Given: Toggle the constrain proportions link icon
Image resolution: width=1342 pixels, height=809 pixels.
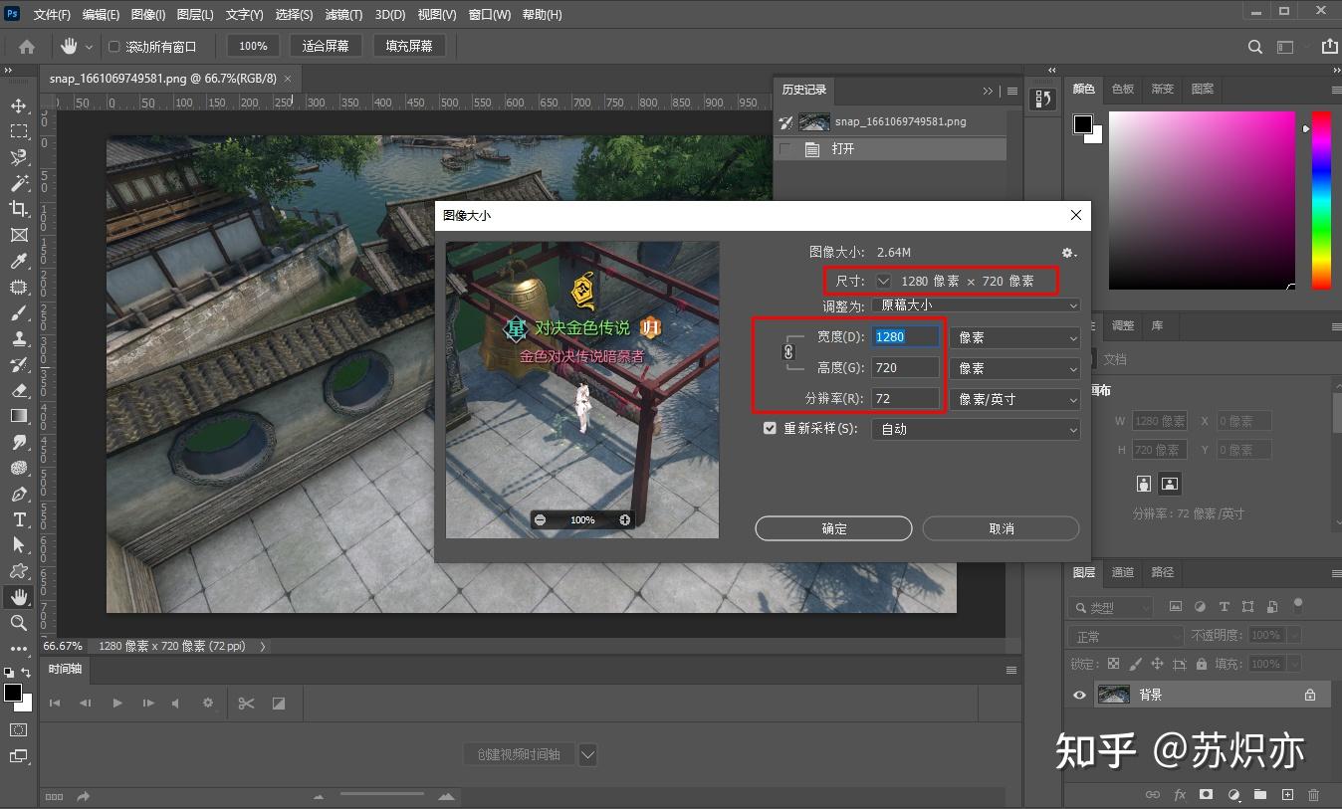Looking at the screenshot, I should [789, 352].
